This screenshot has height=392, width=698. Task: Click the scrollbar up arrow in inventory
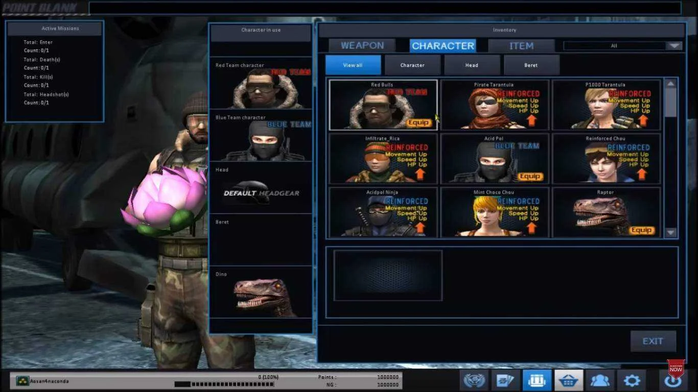point(671,83)
